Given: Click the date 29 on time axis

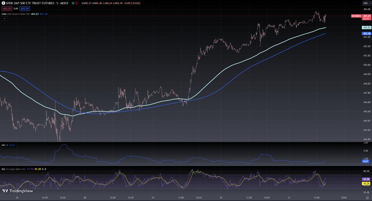Looking at the screenshot, I should [153, 198].
